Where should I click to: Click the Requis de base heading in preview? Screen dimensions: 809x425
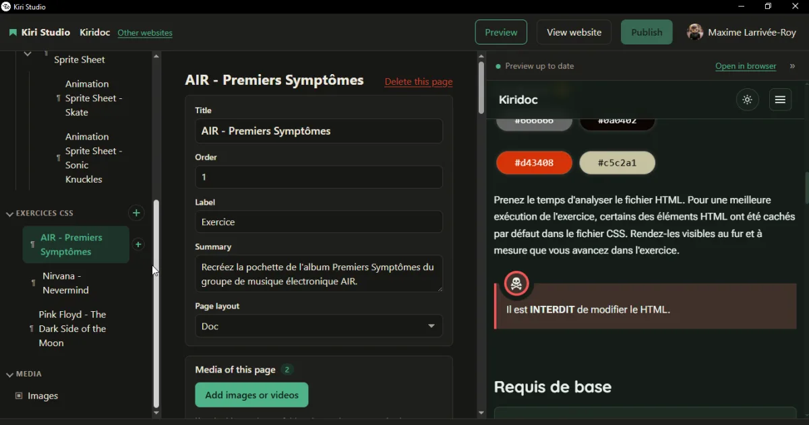553,387
